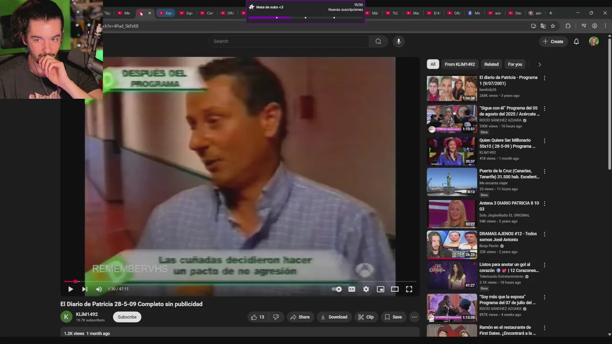Mute the video volume speaker icon
Image resolution: width=612 pixels, height=344 pixels.
[x=98, y=289]
